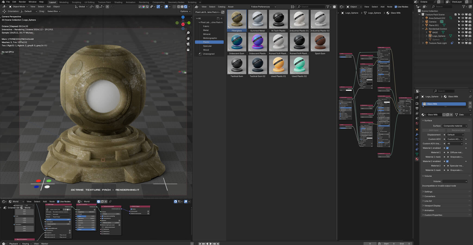Click the lock camera to view icon
Viewport: 473px width, 245px height.
(188, 50)
